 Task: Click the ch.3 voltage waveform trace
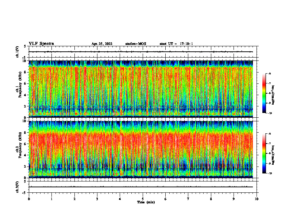pos(141,187)
